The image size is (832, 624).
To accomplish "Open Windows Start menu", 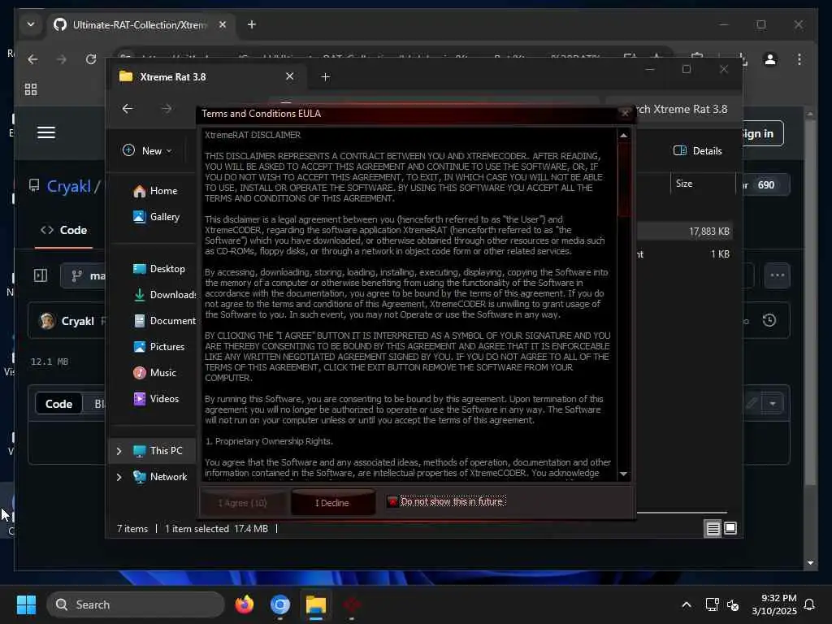I will tap(26, 604).
